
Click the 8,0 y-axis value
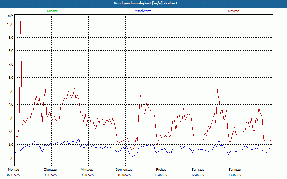click(11, 51)
